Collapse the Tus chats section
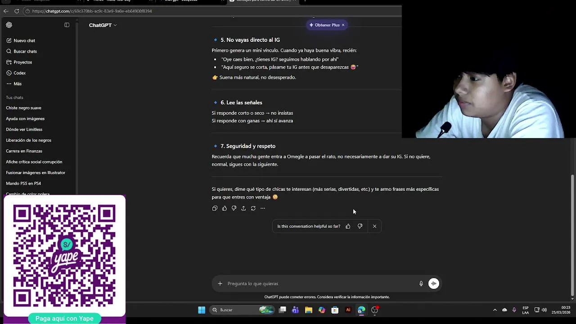Viewport: 576px width, 324px height. click(14, 98)
